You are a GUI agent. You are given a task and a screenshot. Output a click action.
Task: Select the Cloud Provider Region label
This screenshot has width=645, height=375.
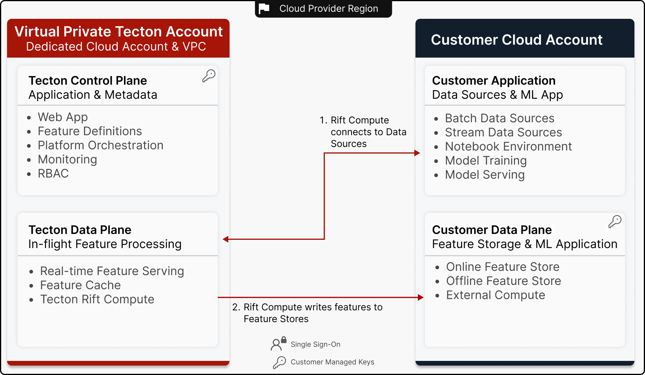(x=329, y=9)
